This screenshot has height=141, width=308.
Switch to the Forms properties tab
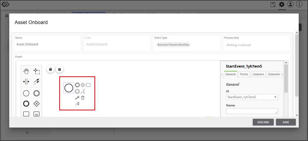pos(244,74)
